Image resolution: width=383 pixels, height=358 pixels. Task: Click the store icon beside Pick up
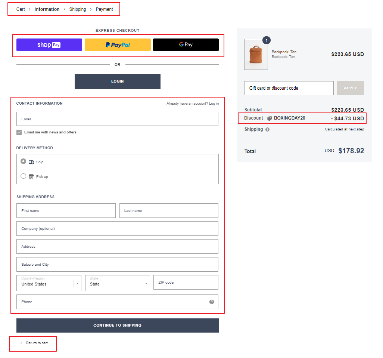click(x=31, y=176)
